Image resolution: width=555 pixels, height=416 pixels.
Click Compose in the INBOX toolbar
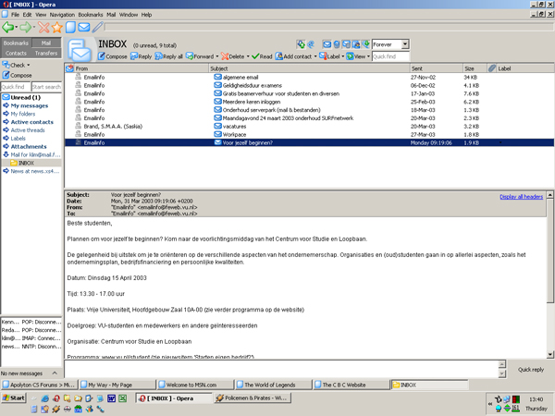[x=112, y=56]
